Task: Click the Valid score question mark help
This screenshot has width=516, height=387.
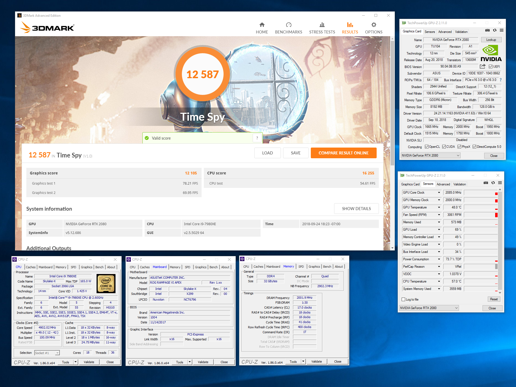Action: coord(257,138)
